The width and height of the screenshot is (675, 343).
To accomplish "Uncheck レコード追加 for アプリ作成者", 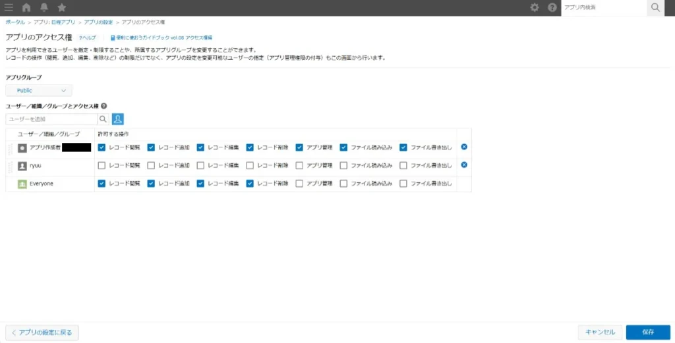I will pos(151,147).
